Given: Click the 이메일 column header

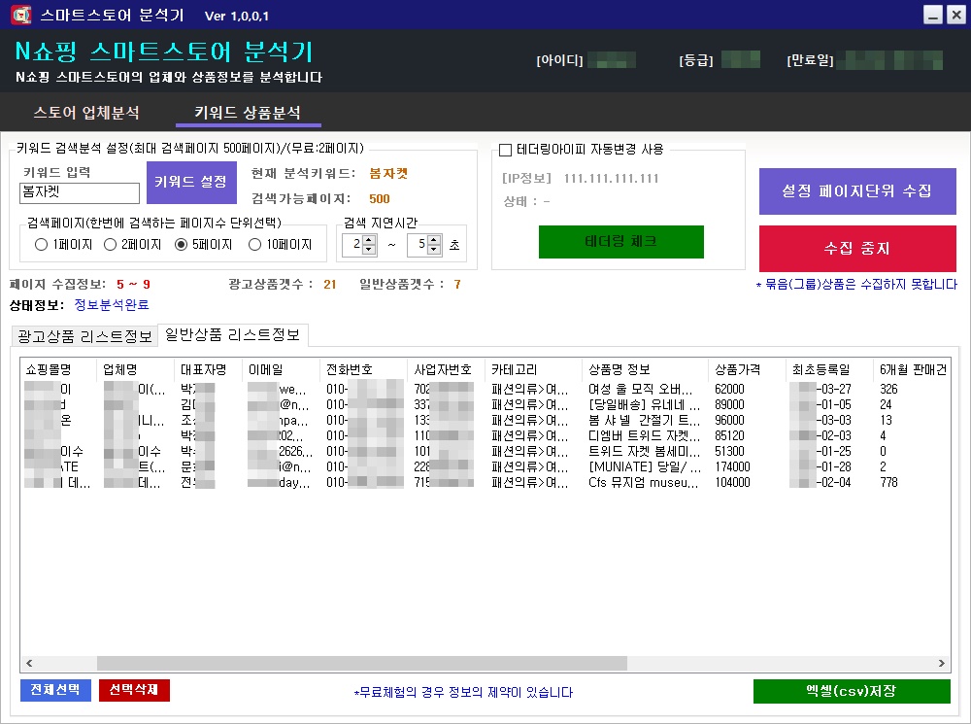Looking at the screenshot, I should pyautogui.click(x=282, y=370).
